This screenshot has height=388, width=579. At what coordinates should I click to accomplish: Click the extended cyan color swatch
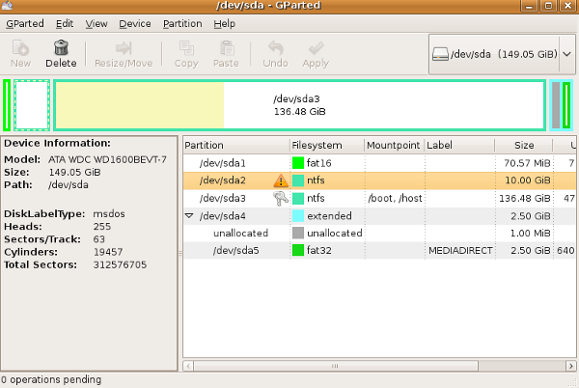pos(298,215)
